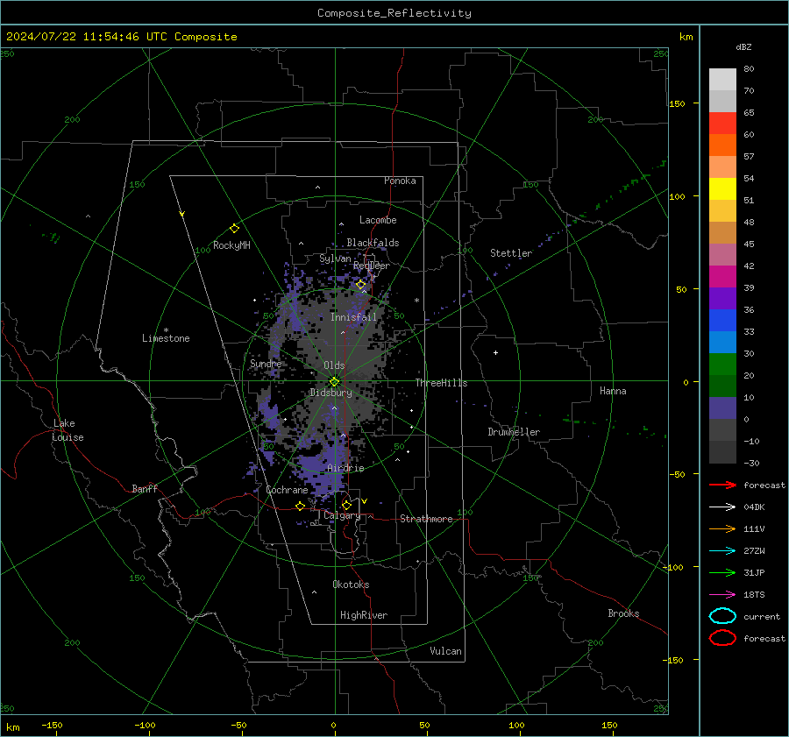Click the red 'forecast' ellipse legend icon
789x737 pixels.
(722, 638)
